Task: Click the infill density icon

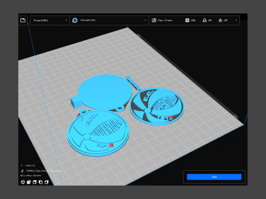Action: click(x=187, y=20)
